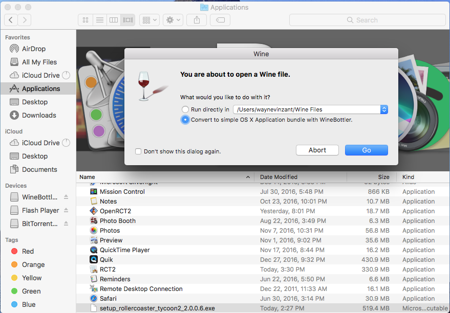Eject the Flash Player volume
450x313 pixels.
(66, 210)
